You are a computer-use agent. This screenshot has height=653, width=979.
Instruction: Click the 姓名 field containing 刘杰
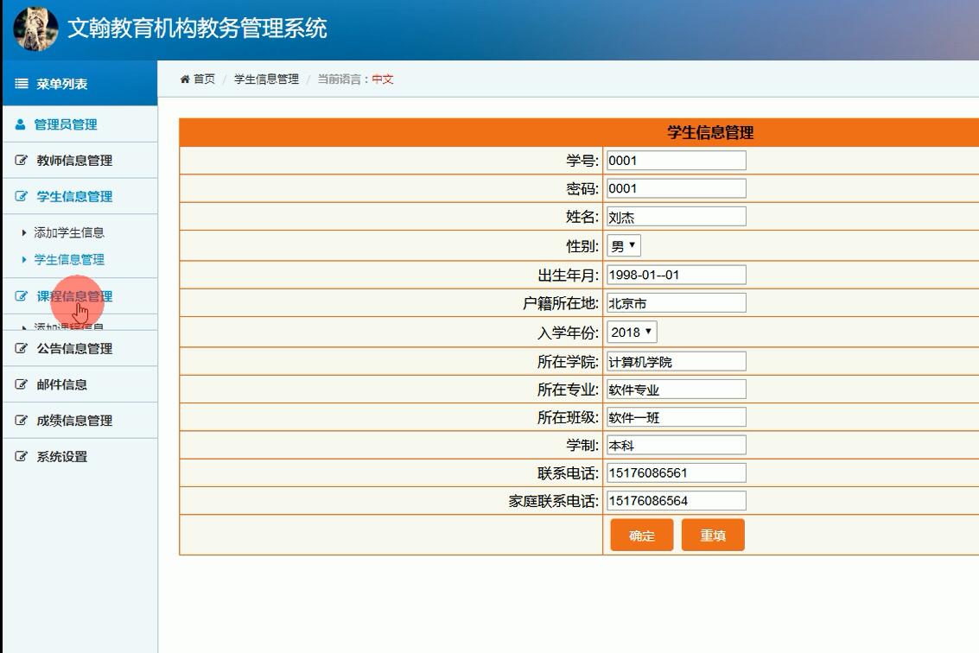(677, 217)
